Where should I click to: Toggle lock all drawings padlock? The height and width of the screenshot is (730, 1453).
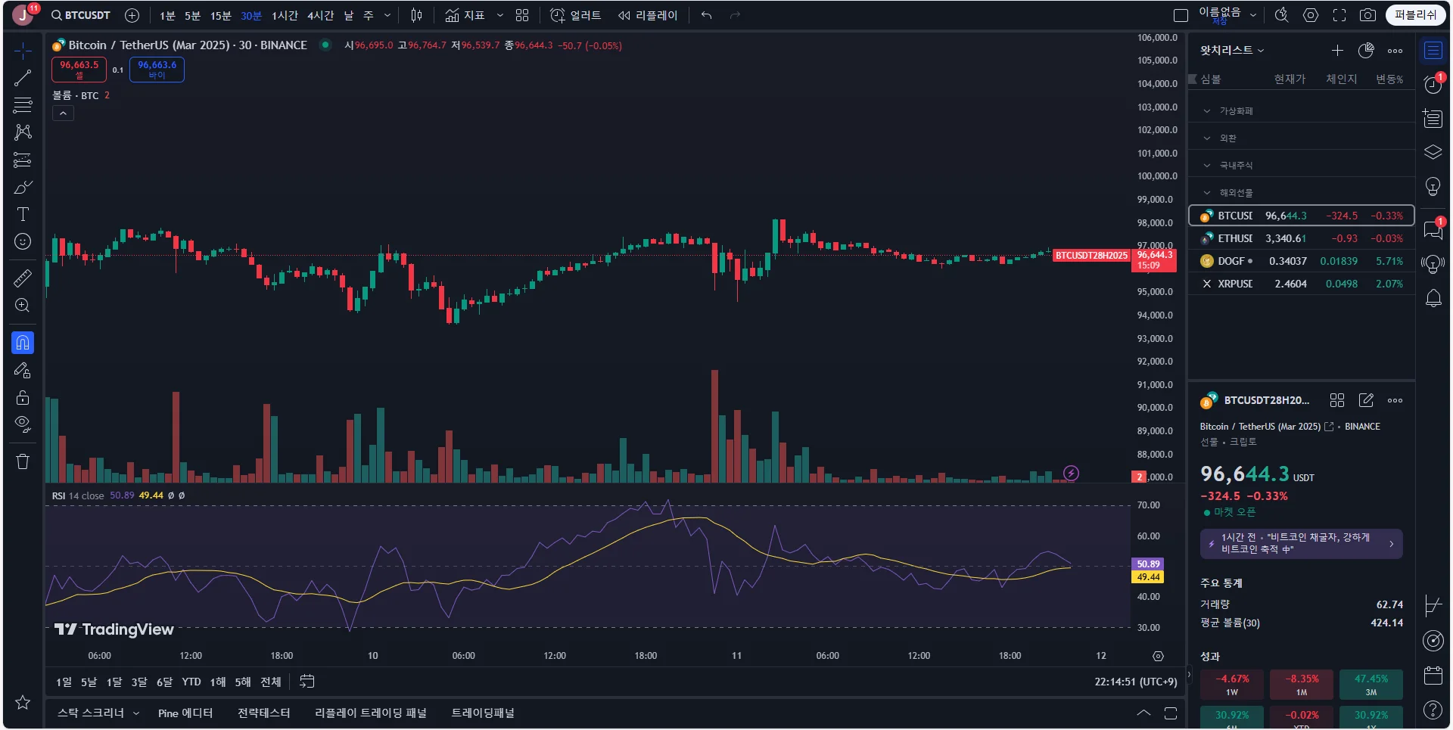(23, 397)
